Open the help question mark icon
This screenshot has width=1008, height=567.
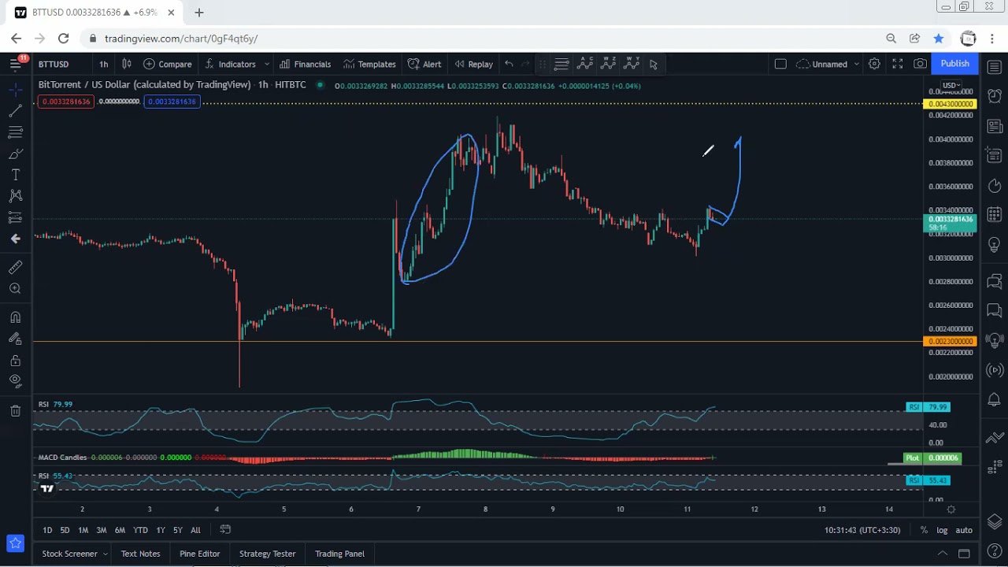(x=995, y=550)
